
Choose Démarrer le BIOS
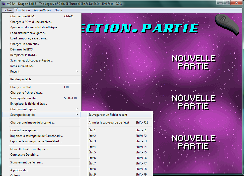[42, 49]
